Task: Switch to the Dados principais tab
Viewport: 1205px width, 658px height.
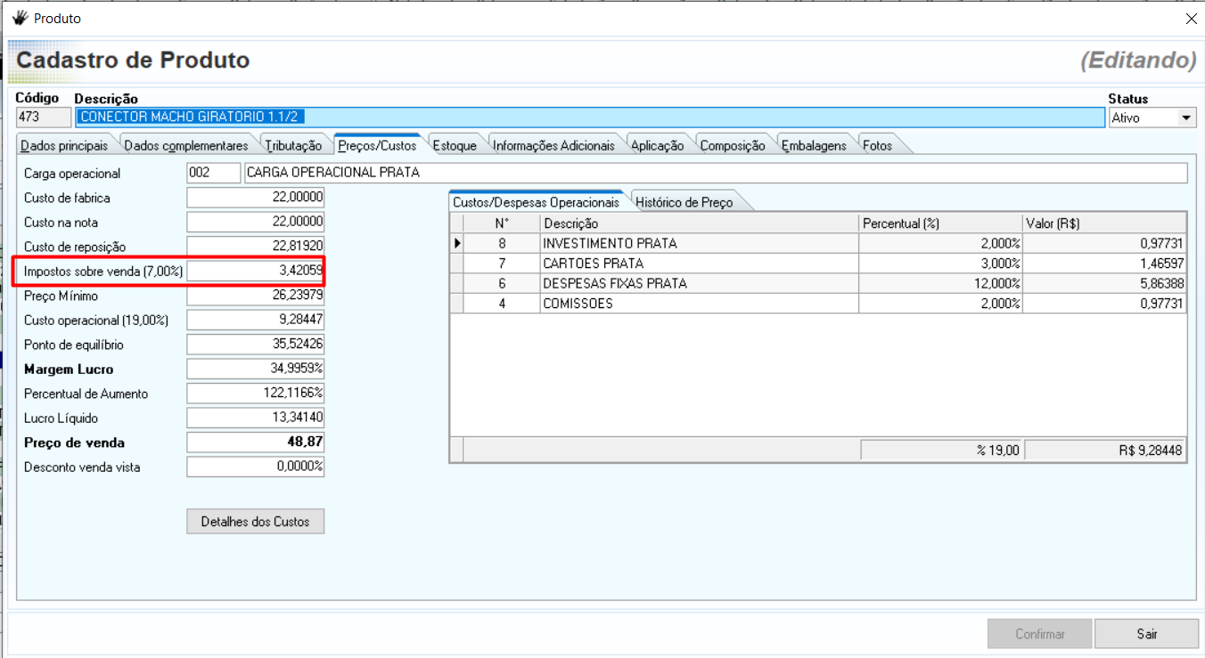Action: click(x=64, y=145)
